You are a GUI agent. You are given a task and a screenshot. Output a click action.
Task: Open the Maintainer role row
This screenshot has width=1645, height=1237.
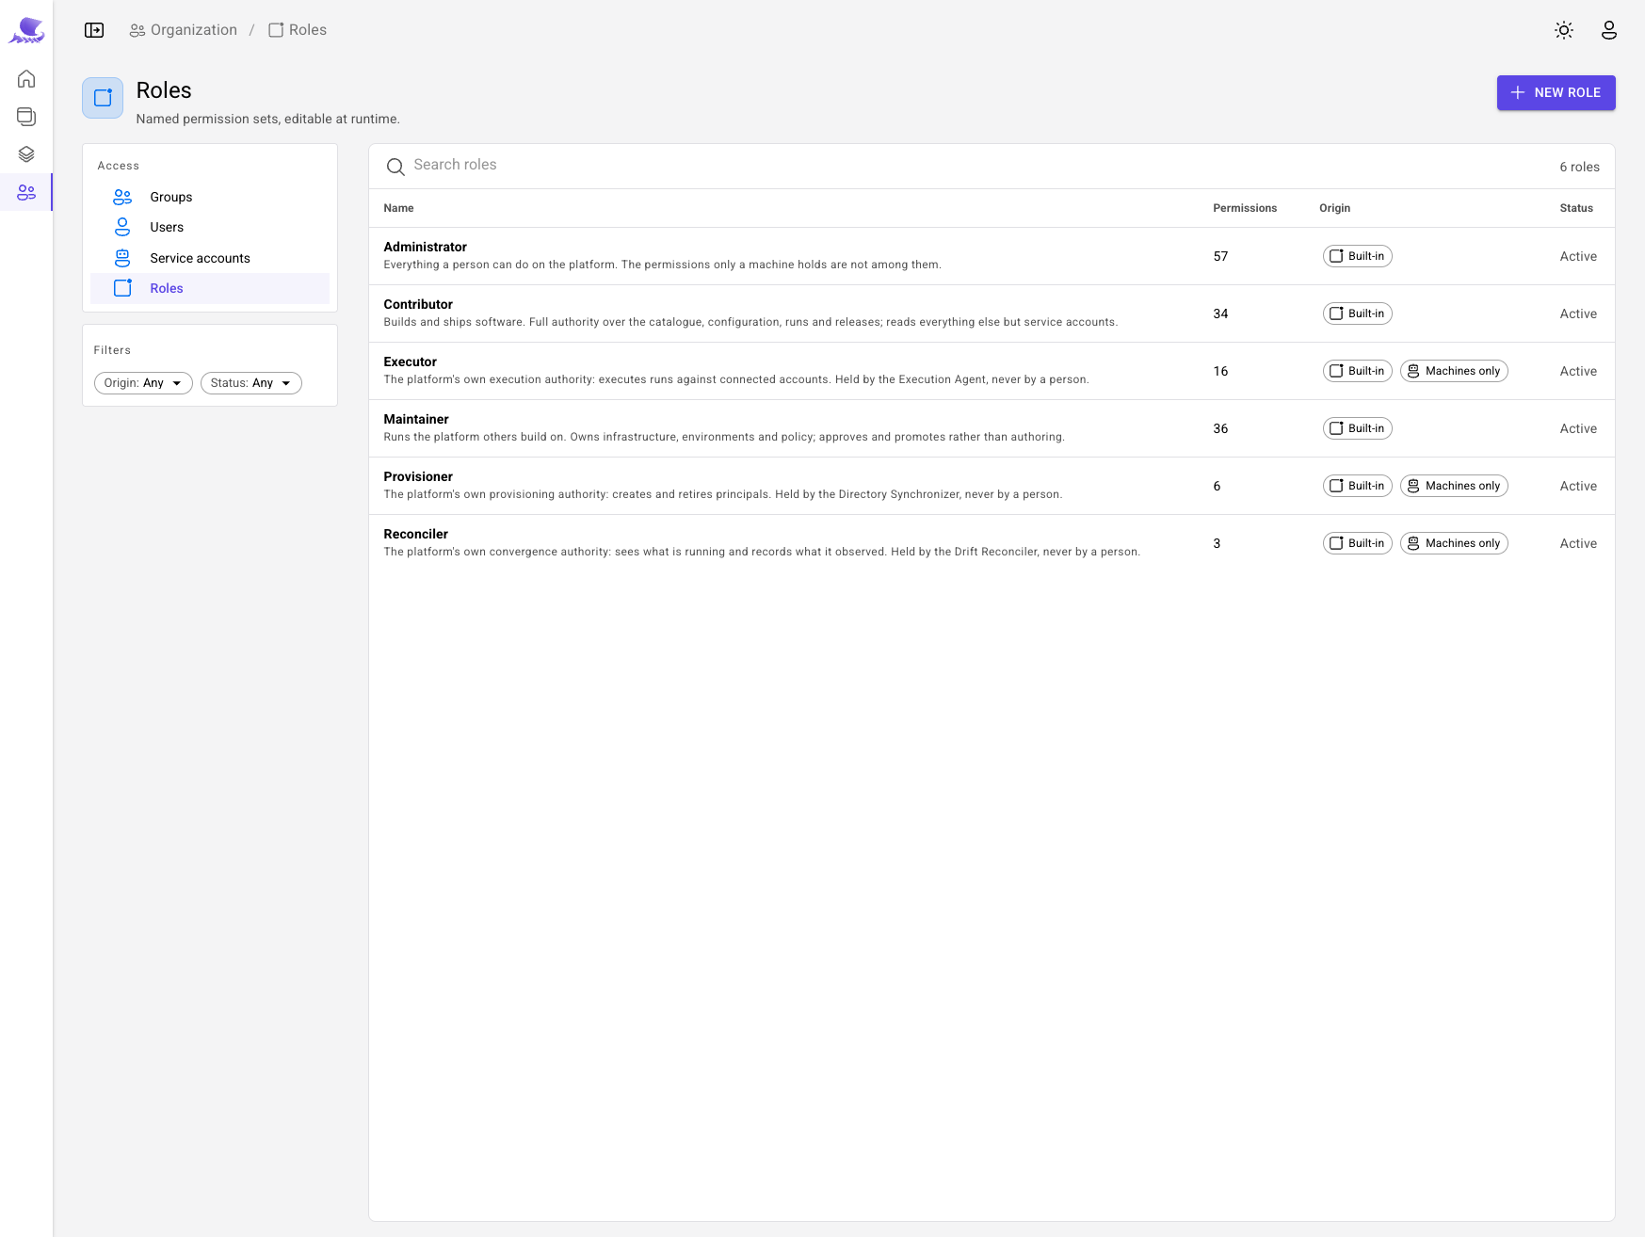[x=992, y=428]
